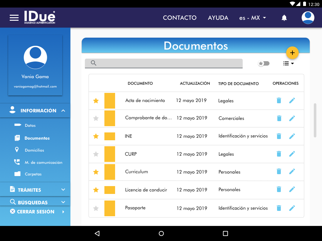Edit the INE document
Screen dimensions: 322x241
[x=292, y=136]
